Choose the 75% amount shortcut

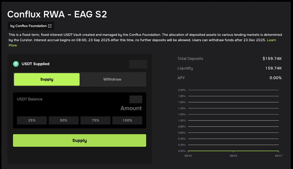click(96, 121)
